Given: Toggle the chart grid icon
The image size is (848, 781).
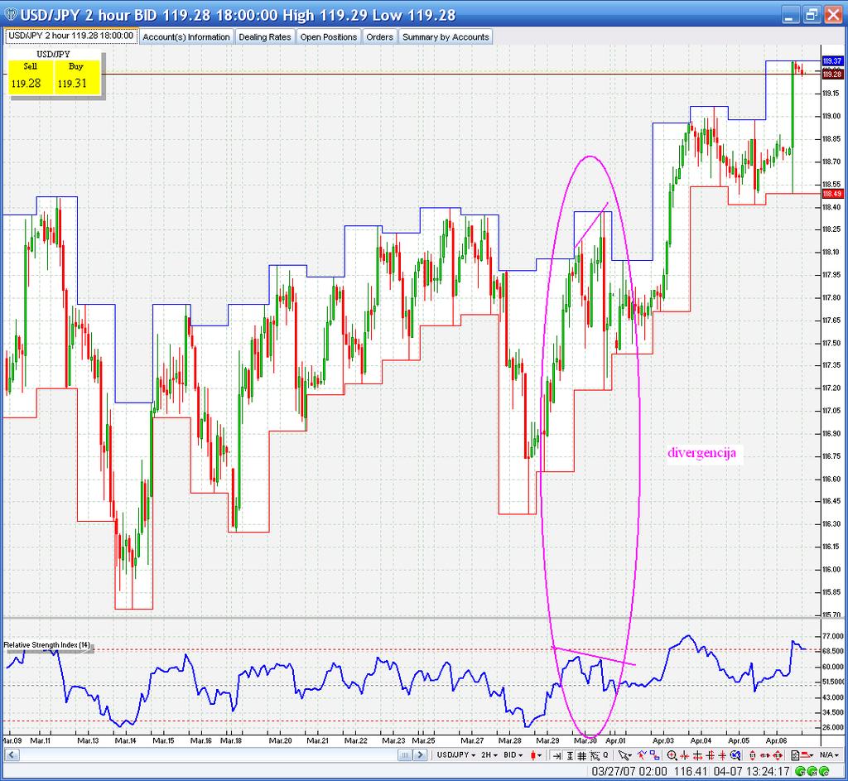Looking at the screenshot, I should [582, 755].
